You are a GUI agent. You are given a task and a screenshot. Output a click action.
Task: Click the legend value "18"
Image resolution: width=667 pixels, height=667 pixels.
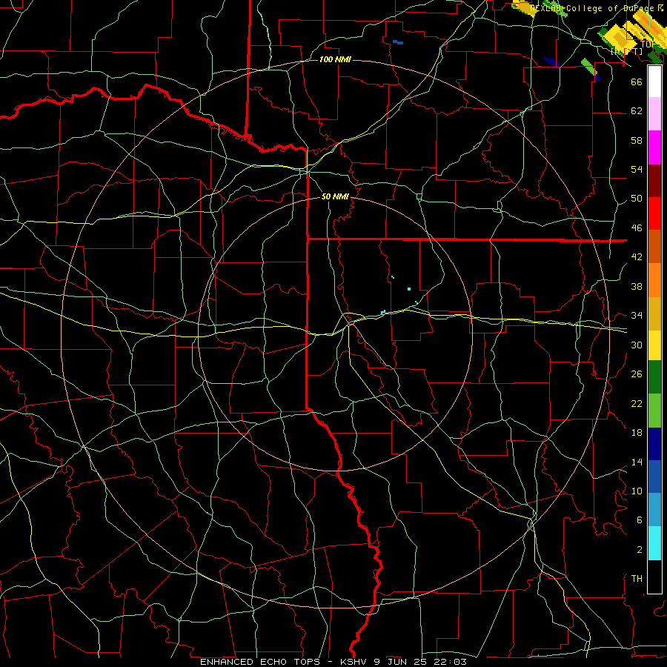pos(637,433)
